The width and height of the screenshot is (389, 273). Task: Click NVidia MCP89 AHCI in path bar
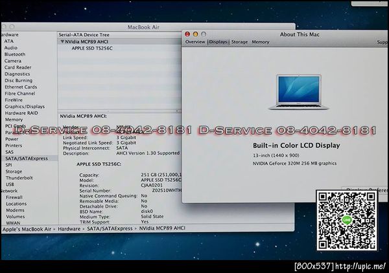pyautogui.click(x=162, y=228)
